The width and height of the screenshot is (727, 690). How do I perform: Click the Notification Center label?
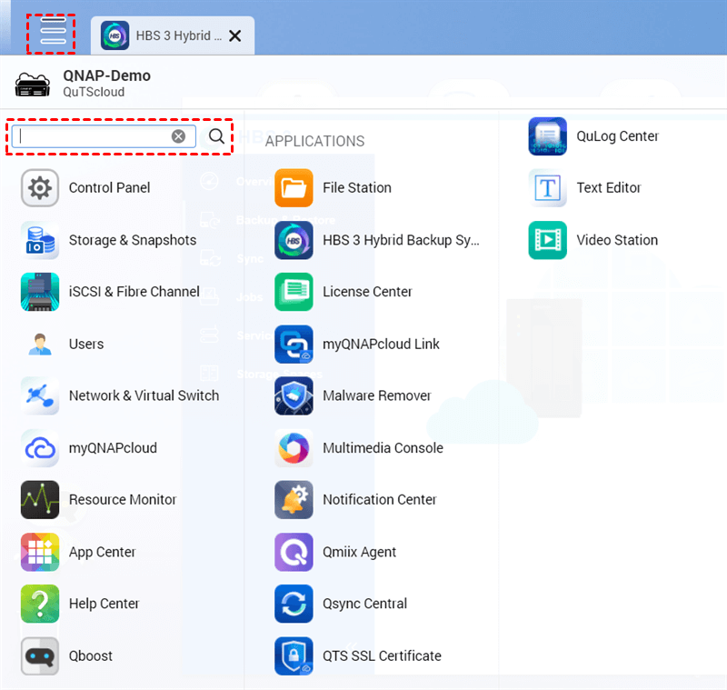(x=380, y=499)
